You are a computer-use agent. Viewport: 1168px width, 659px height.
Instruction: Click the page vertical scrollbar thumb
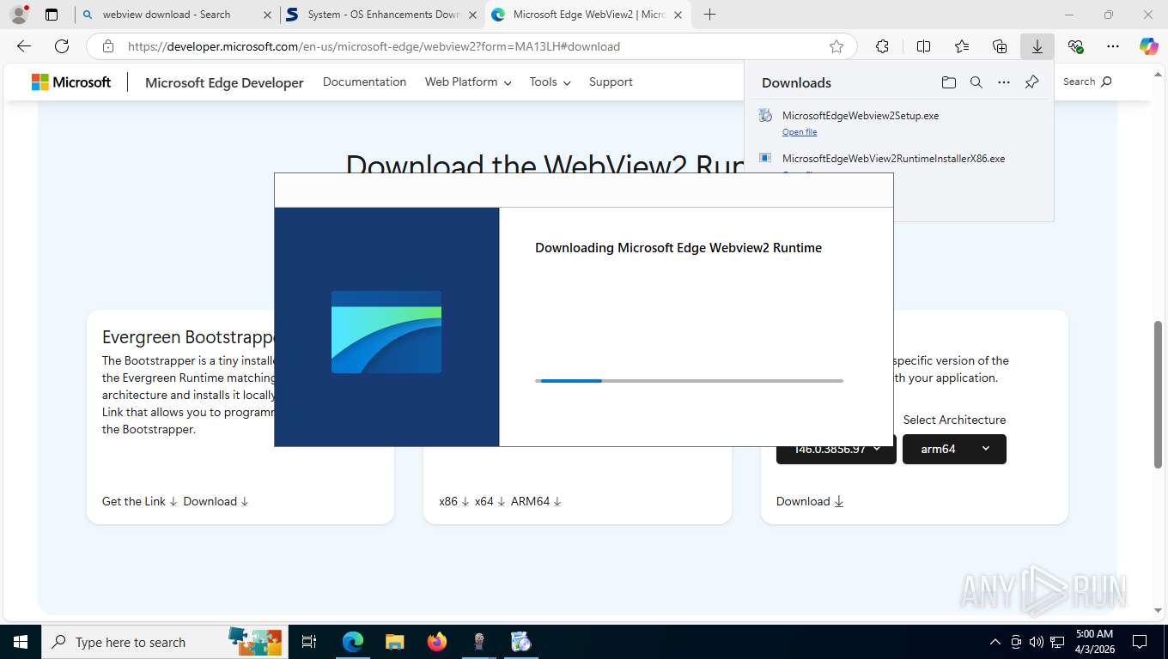1158,395
